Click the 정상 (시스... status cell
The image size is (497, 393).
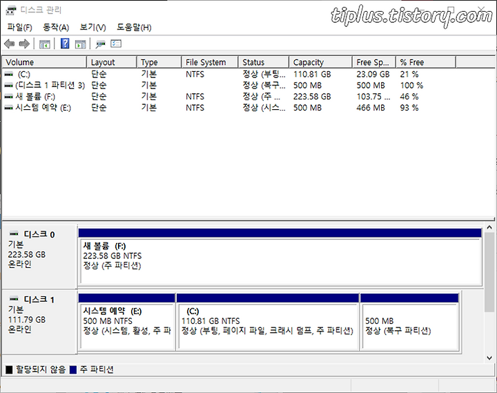coord(264,108)
